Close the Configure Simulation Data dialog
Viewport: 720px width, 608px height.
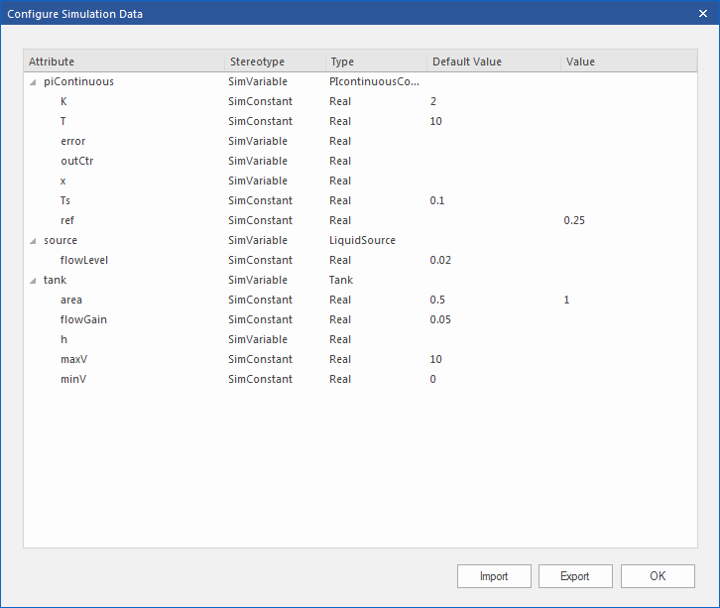coord(701,13)
